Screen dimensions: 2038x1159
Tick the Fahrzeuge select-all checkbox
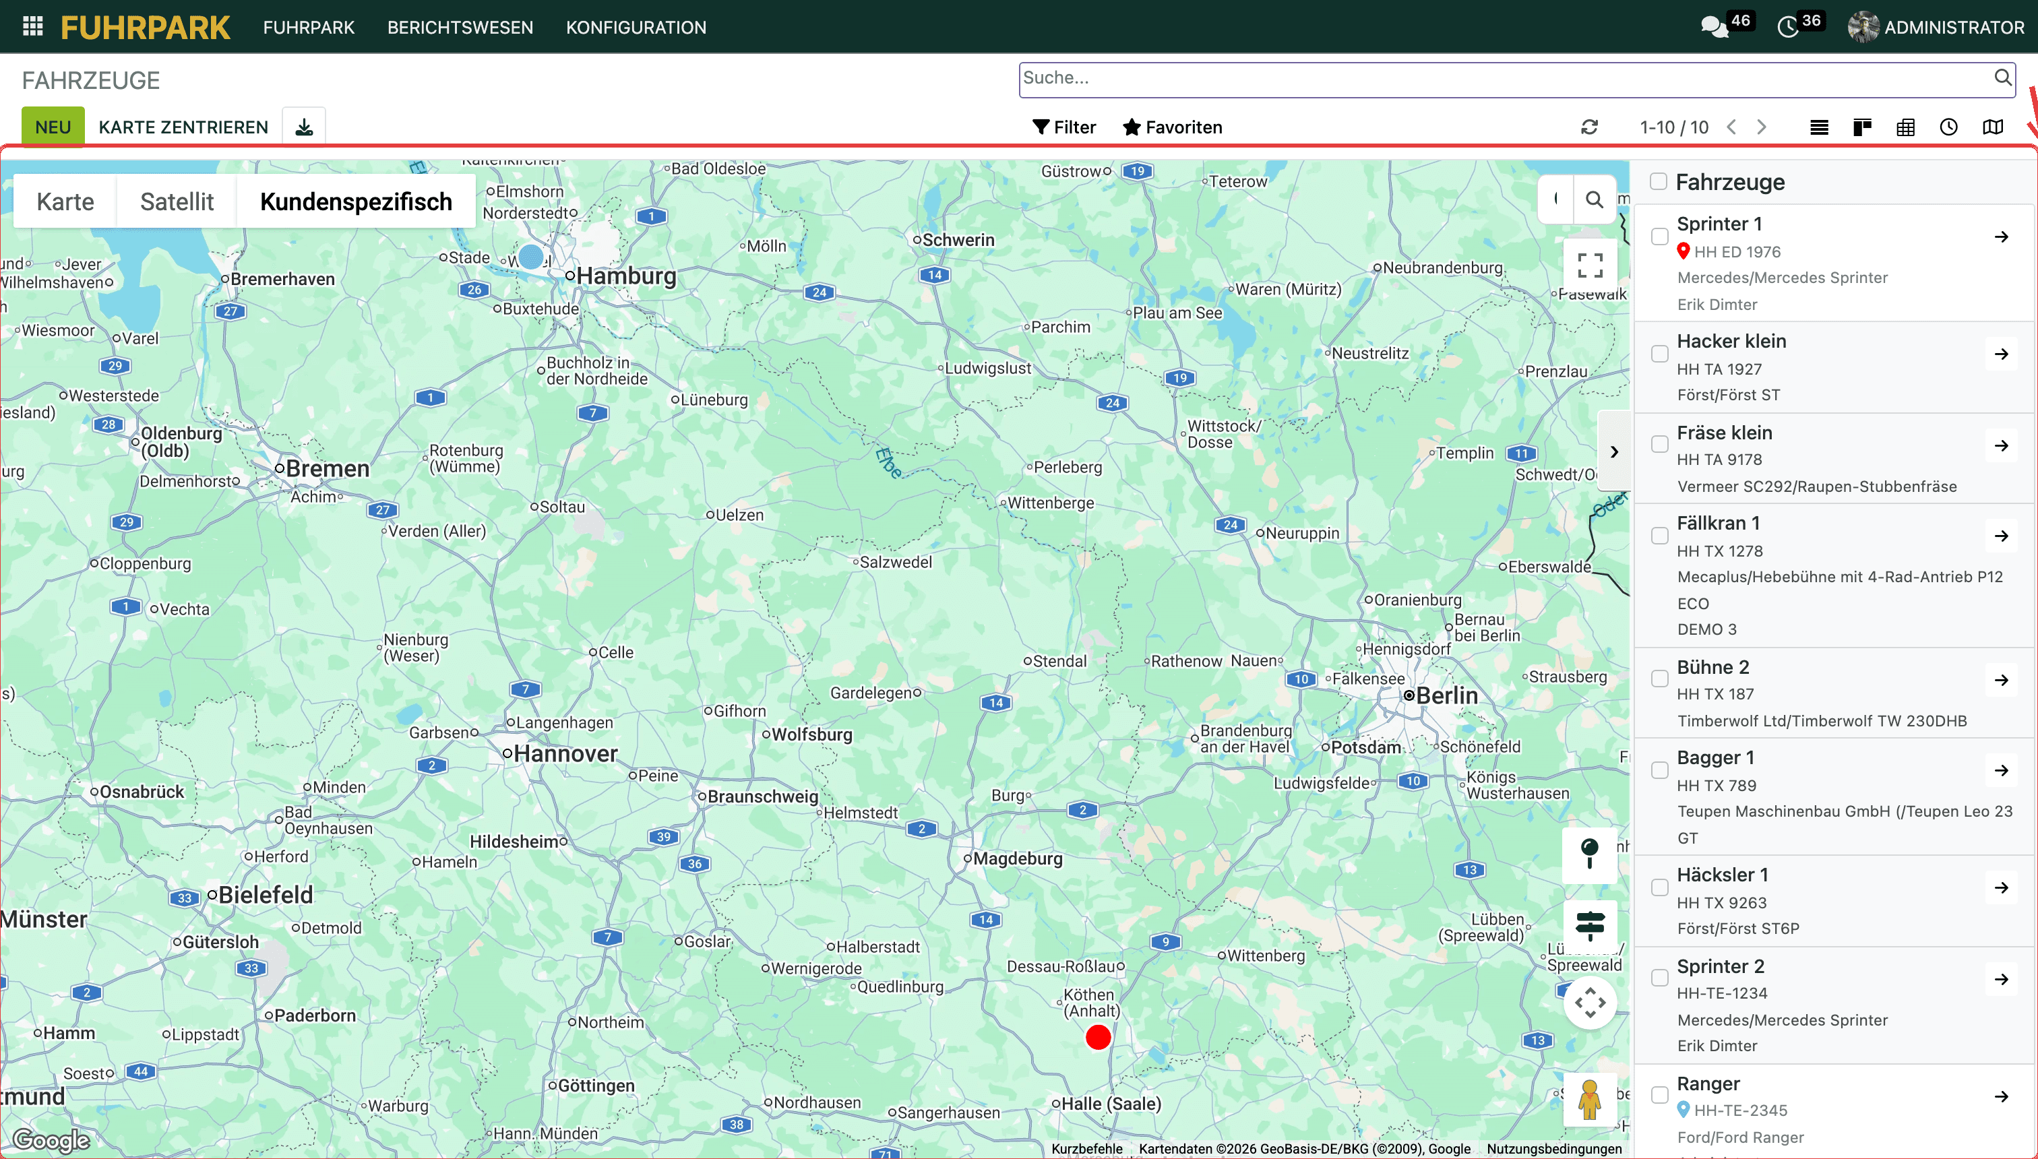[x=1659, y=181]
